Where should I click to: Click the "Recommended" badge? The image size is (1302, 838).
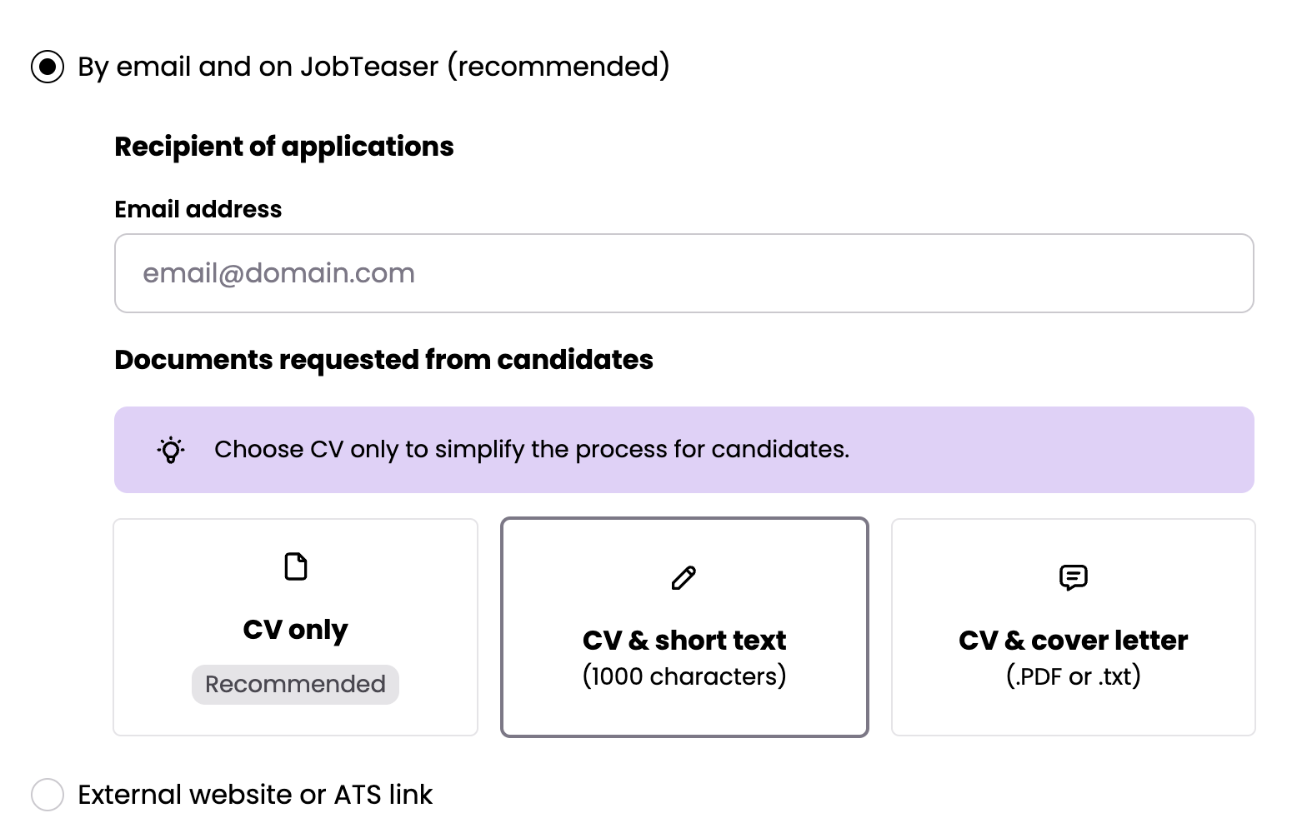point(295,684)
